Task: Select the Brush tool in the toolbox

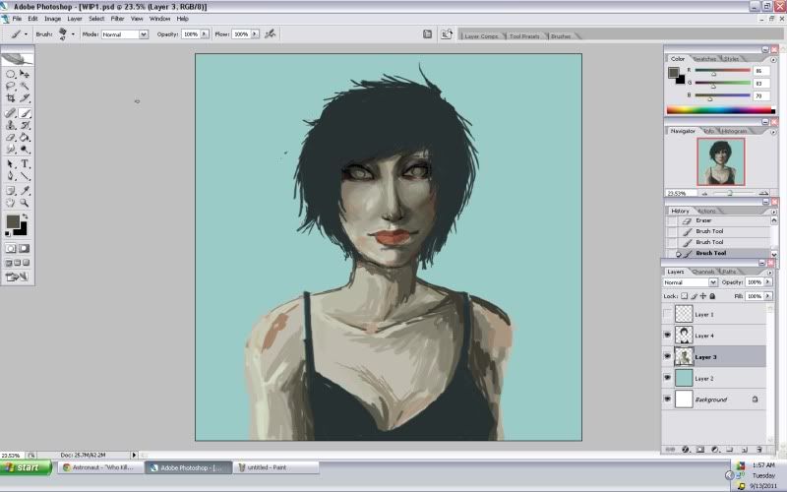Action: coord(25,112)
